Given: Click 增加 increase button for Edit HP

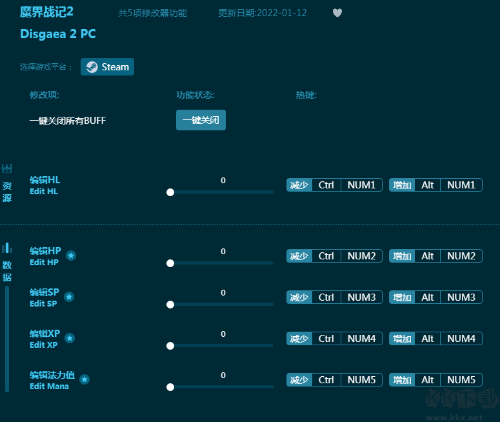Looking at the screenshot, I should pyautogui.click(x=402, y=256).
